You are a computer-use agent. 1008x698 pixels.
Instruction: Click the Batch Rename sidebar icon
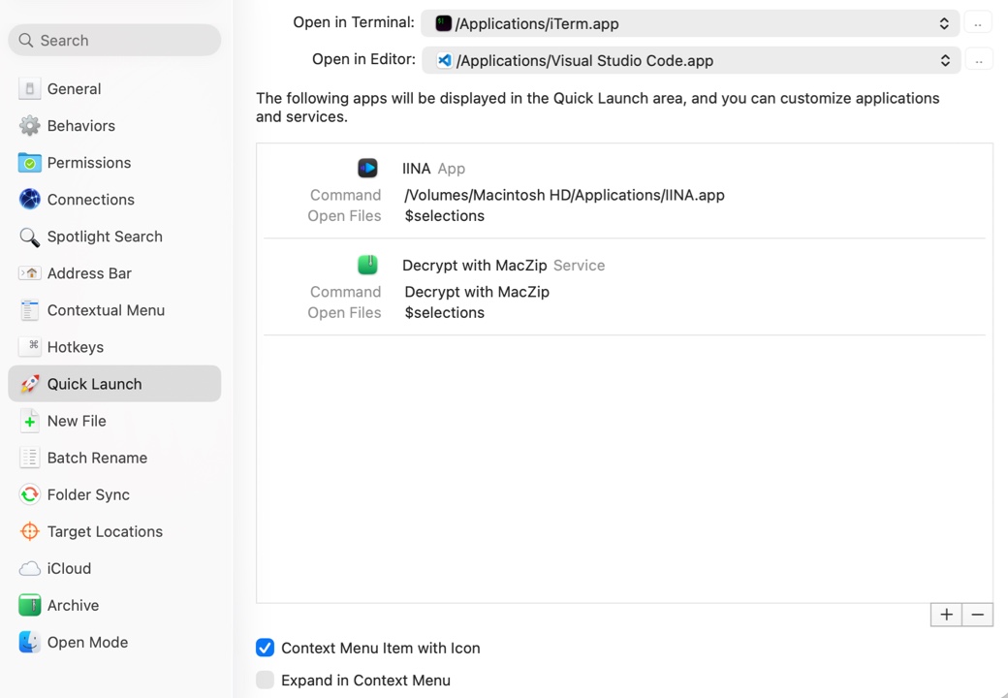tap(28, 457)
